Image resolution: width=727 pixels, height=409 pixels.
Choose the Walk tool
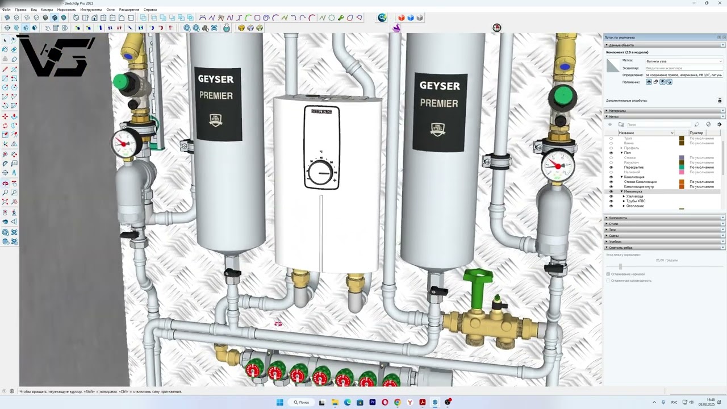click(x=14, y=212)
